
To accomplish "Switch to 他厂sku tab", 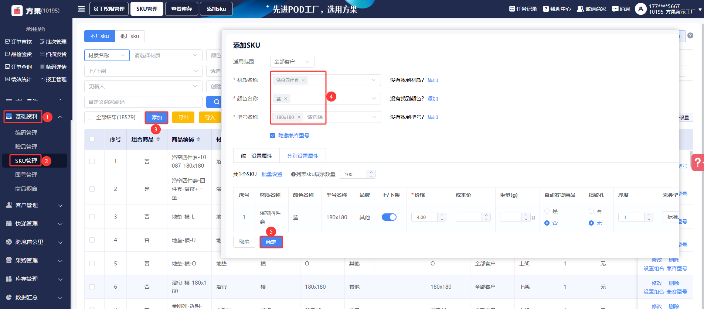I will [129, 36].
